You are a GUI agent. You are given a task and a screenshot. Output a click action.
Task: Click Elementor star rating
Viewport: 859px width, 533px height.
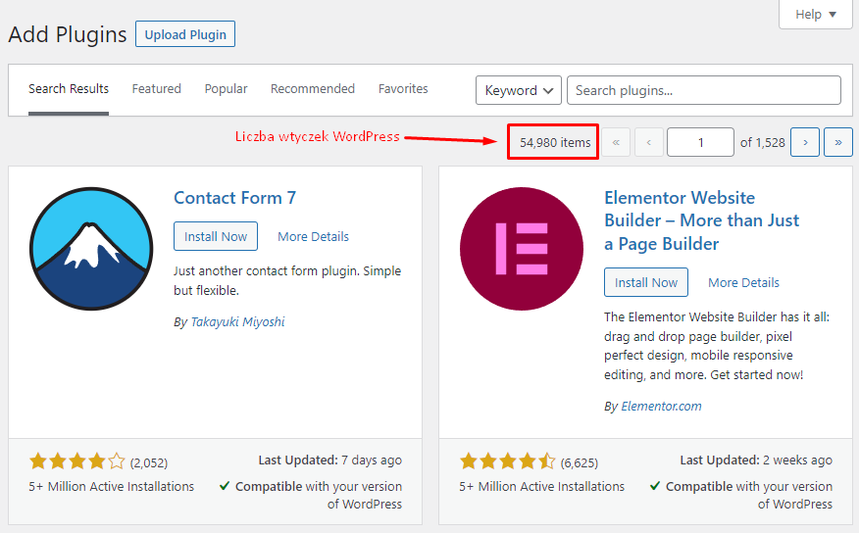(x=508, y=461)
